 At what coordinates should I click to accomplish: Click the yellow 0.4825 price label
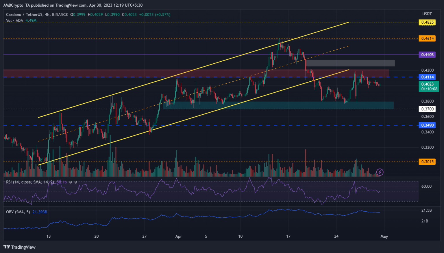[427, 22]
